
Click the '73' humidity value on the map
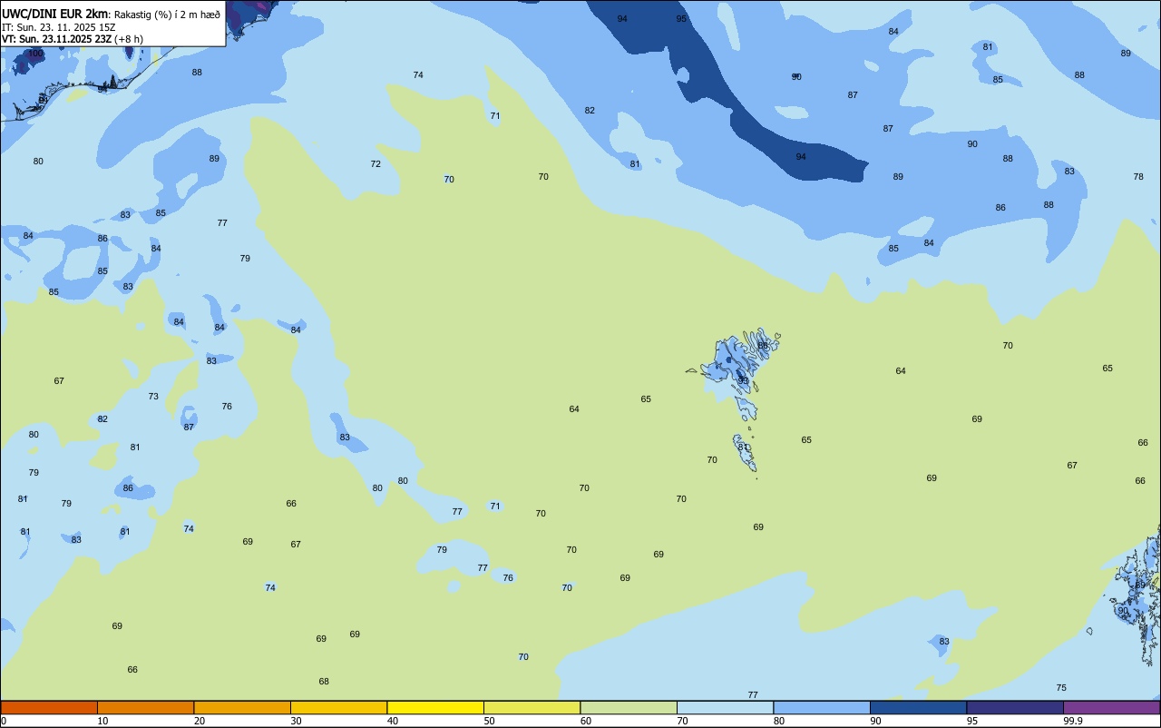[153, 397]
